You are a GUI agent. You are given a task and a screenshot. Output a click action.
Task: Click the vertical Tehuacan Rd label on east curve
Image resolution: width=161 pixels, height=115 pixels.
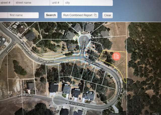118,89
